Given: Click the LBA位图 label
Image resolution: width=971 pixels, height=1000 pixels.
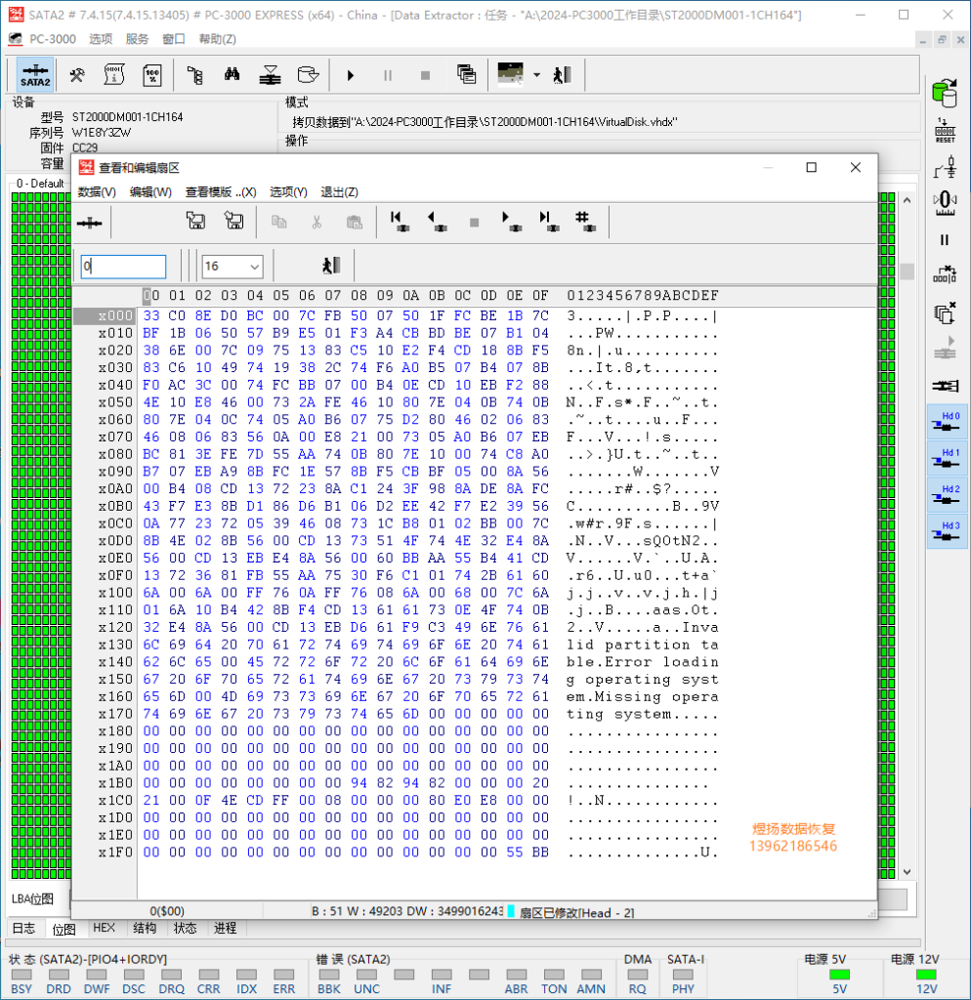Looking at the screenshot, I should click(32, 899).
